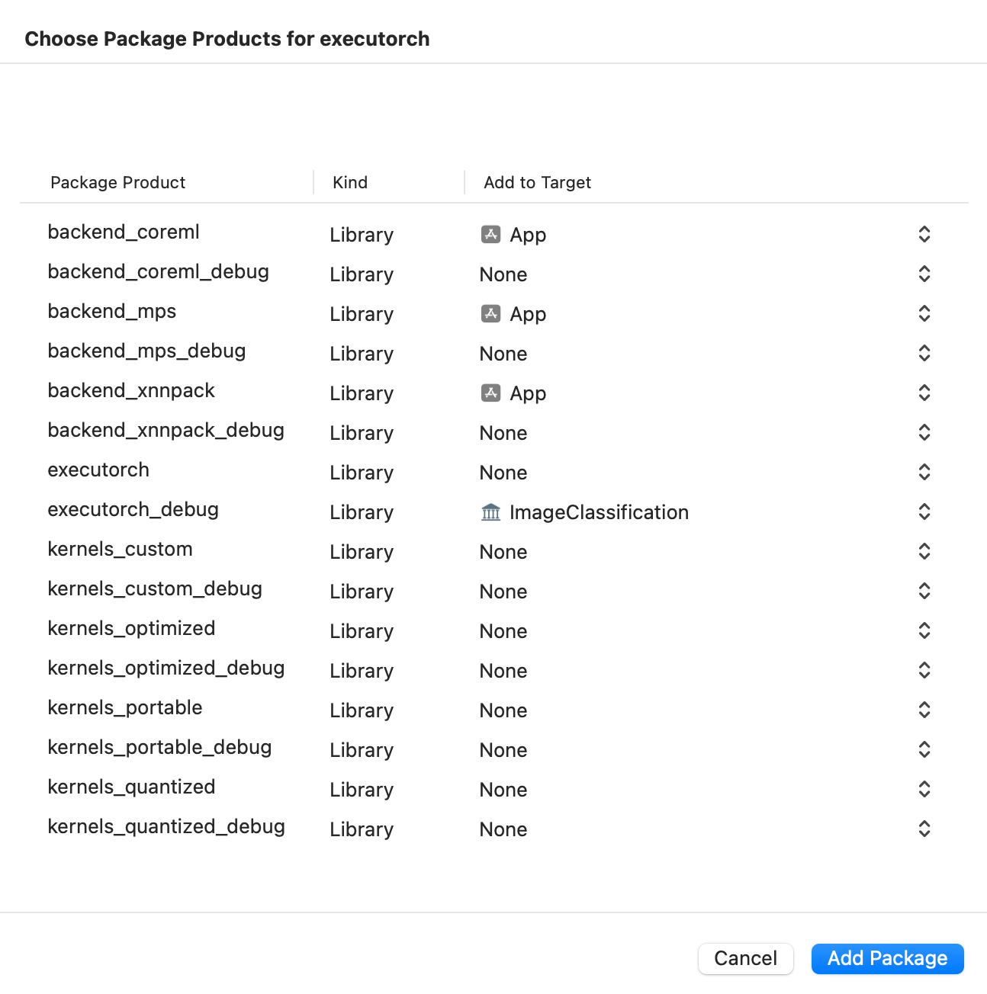Open target popup for kernels_quantized_debug

pyautogui.click(x=924, y=829)
